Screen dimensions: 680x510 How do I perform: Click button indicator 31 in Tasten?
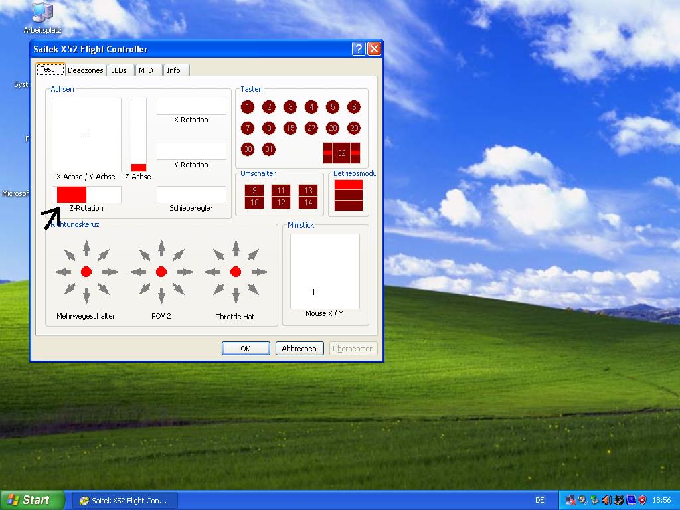[x=269, y=149]
